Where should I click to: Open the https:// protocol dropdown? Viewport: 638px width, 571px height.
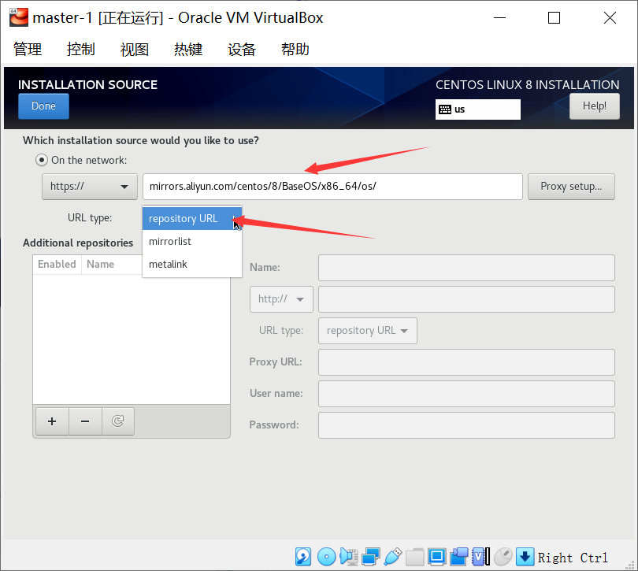pyautogui.click(x=90, y=187)
